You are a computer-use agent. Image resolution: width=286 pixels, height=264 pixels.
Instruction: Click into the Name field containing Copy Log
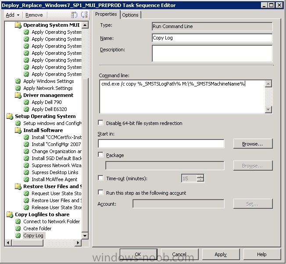pos(212,38)
